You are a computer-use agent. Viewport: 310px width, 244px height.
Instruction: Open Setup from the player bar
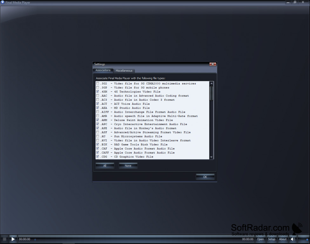[272, 239]
